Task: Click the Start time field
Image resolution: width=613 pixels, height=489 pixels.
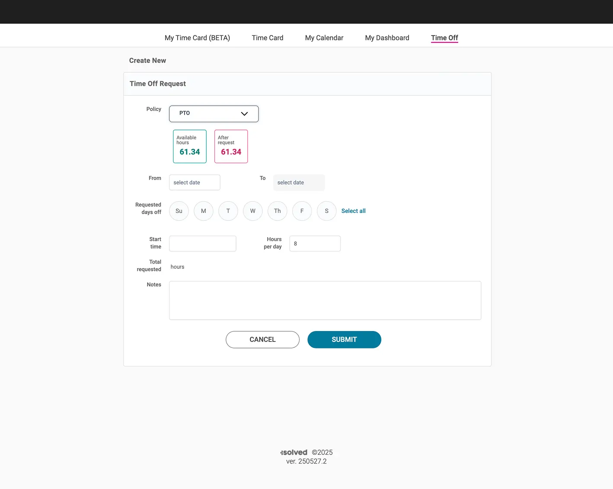Action: pos(202,243)
